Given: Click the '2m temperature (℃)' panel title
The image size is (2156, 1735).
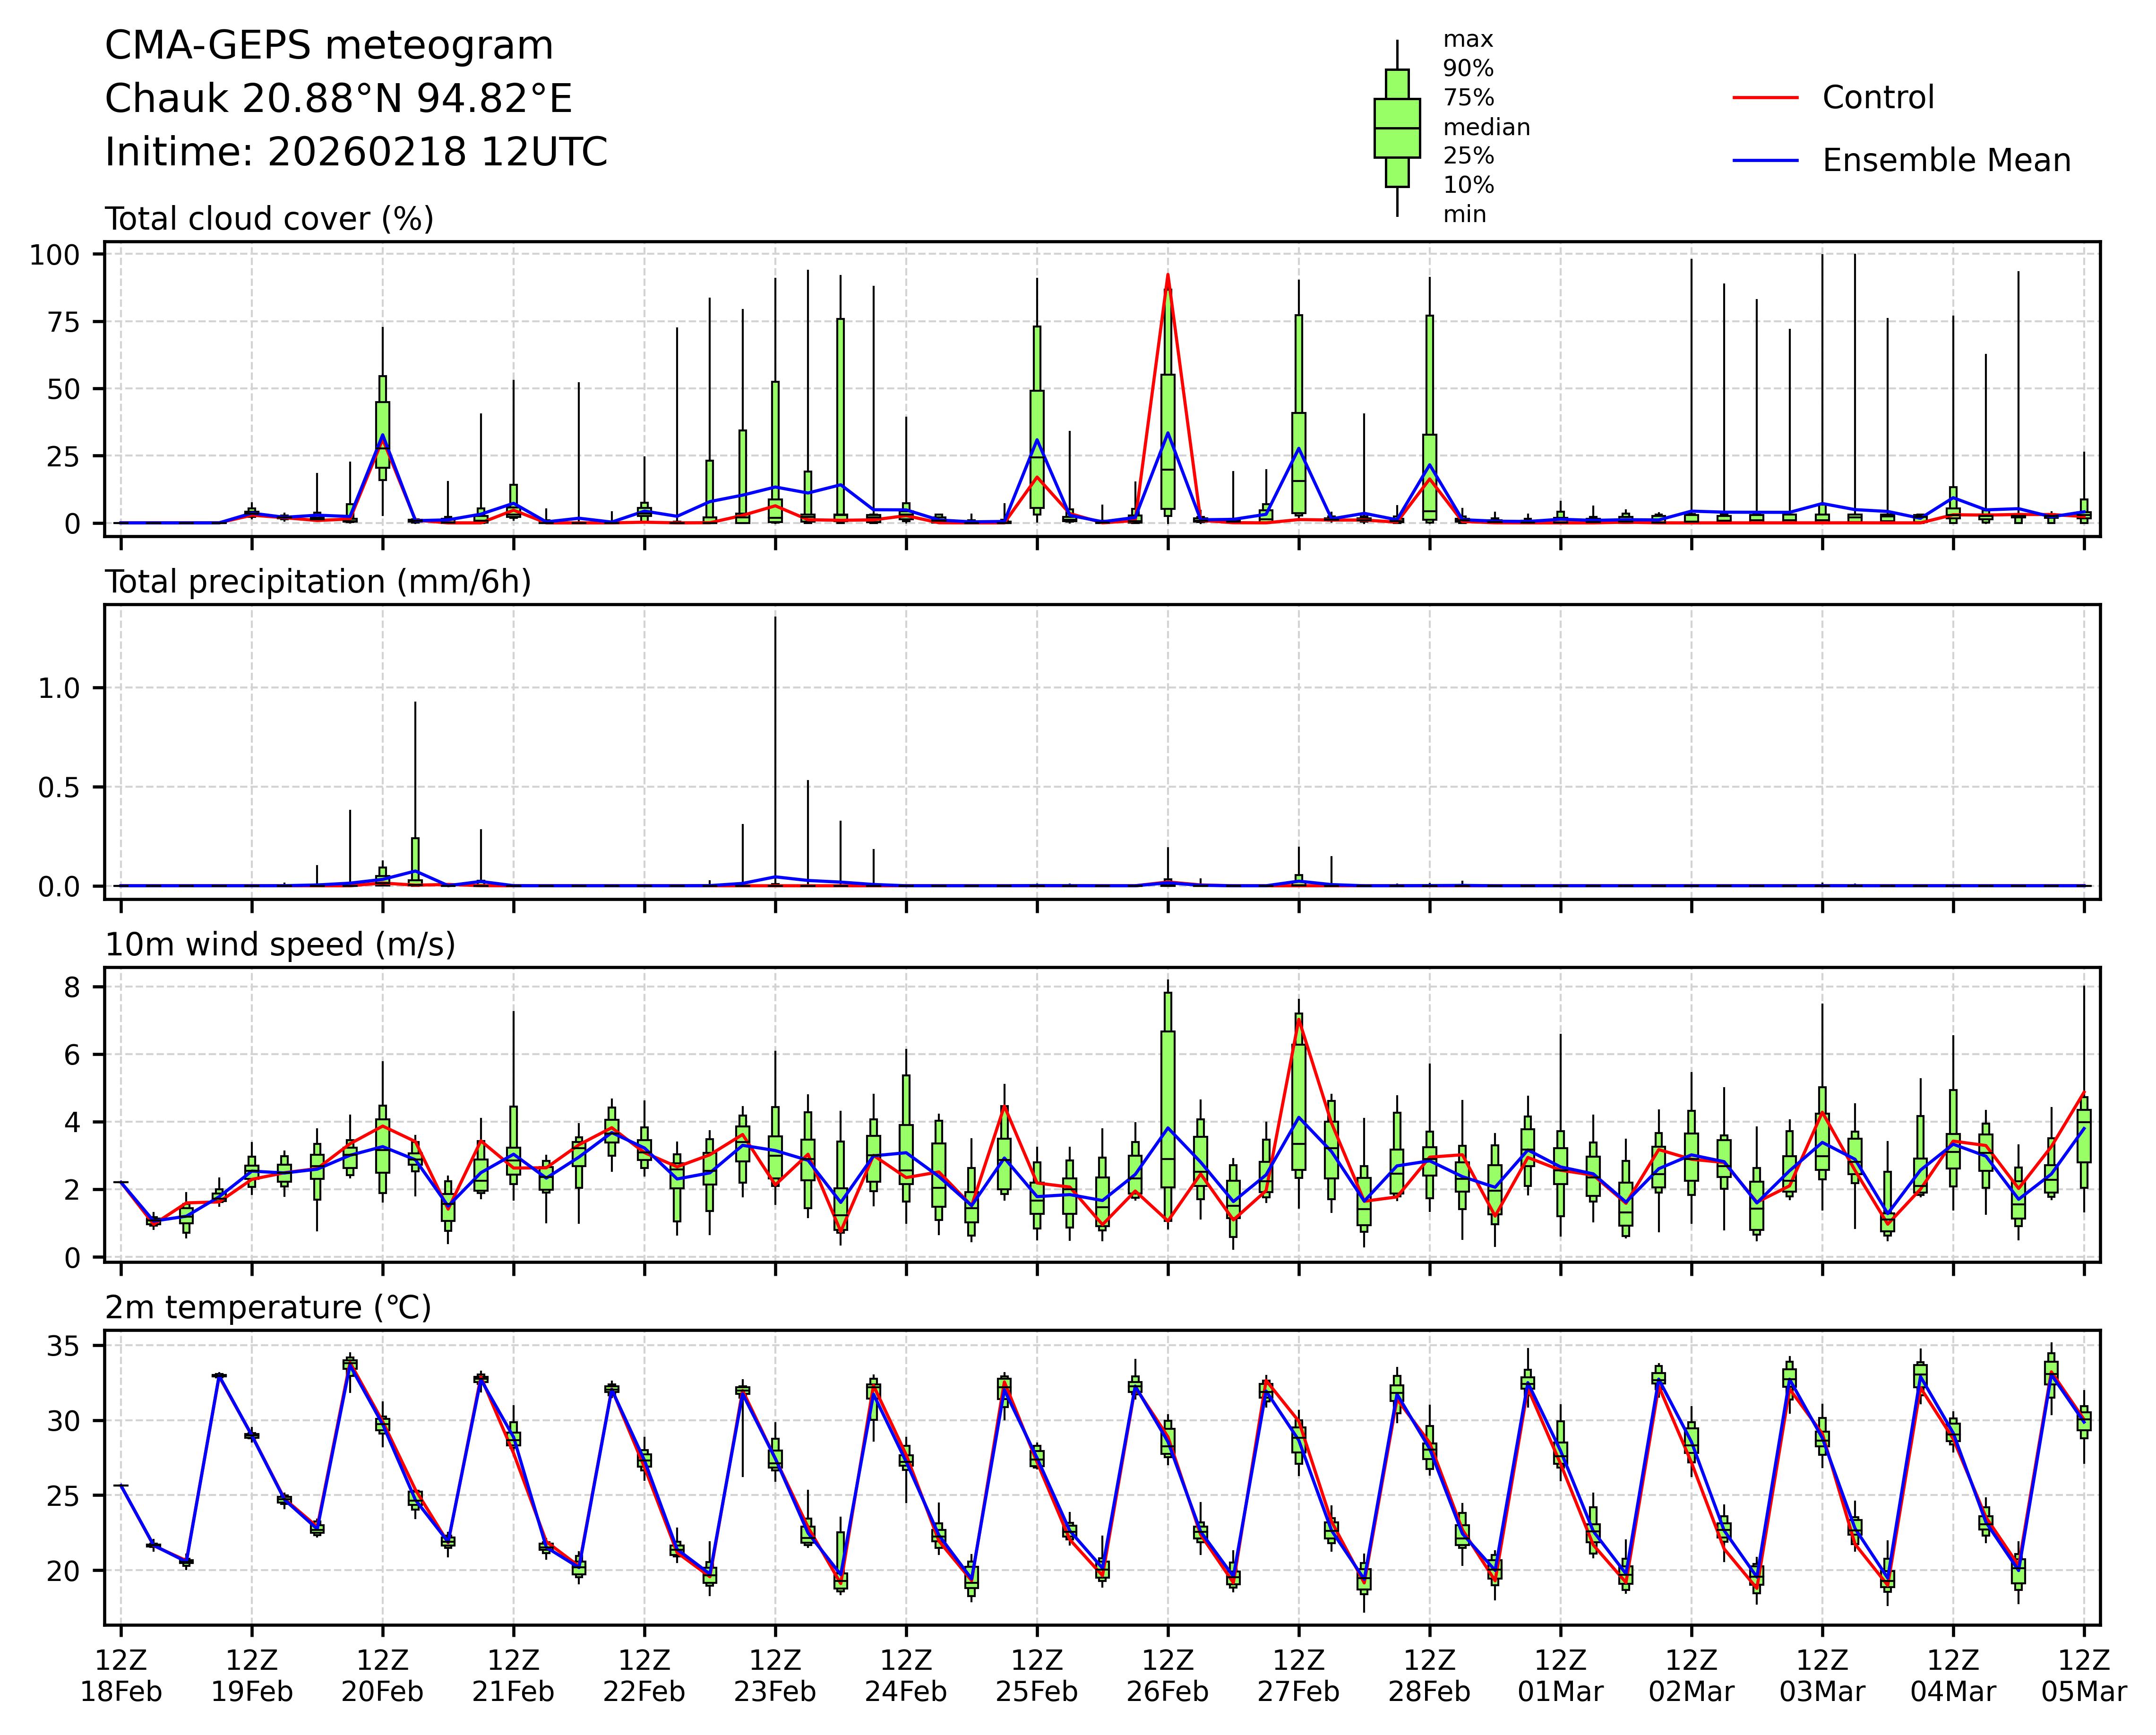Looking at the screenshot, I should (x=268, y=1308).
